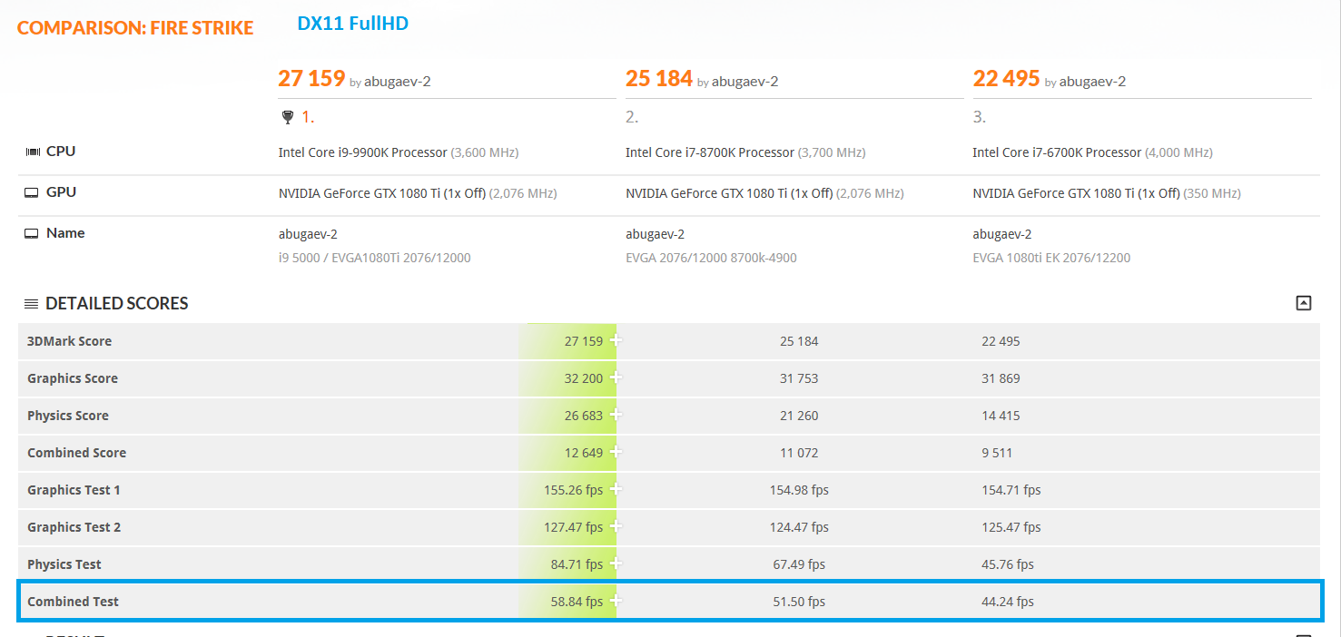Image resolution: width=1341 pixels, height=637 pixels.
Task: Click the Graphics Score row label
Action: [x=73, y=378]
